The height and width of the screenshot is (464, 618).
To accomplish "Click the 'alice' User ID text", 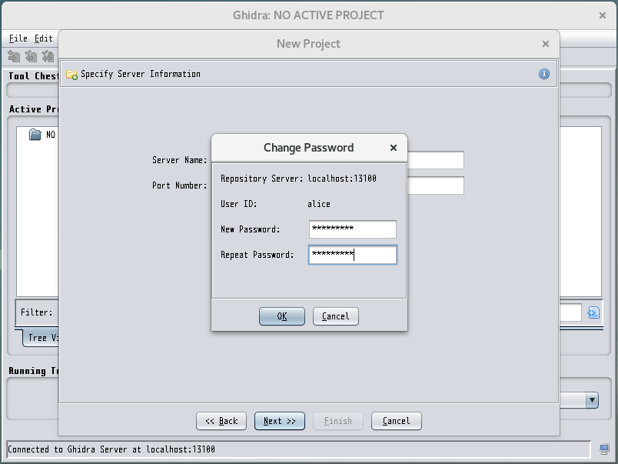I will point(319,204).
